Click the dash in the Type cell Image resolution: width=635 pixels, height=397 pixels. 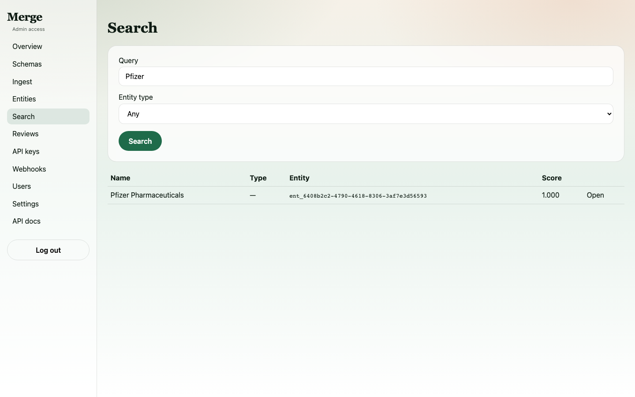[x=253, y=195]
